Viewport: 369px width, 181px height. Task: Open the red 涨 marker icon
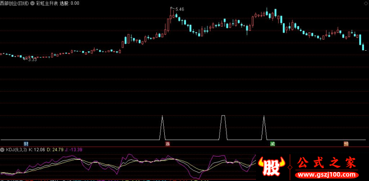168,144
